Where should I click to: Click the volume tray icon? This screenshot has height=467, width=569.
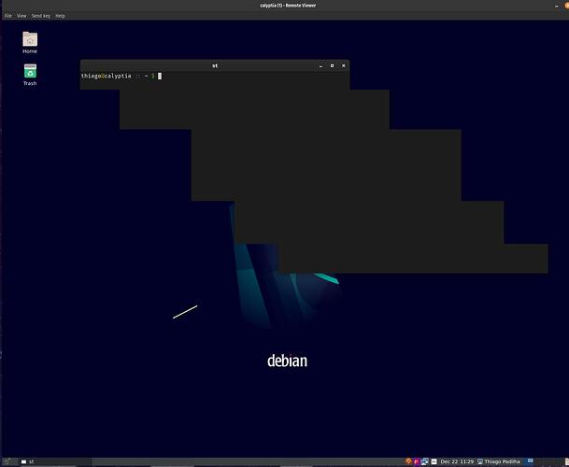[433, 461]
